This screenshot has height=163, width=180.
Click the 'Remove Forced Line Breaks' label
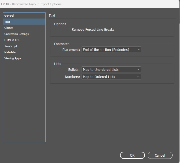point(93,30)
